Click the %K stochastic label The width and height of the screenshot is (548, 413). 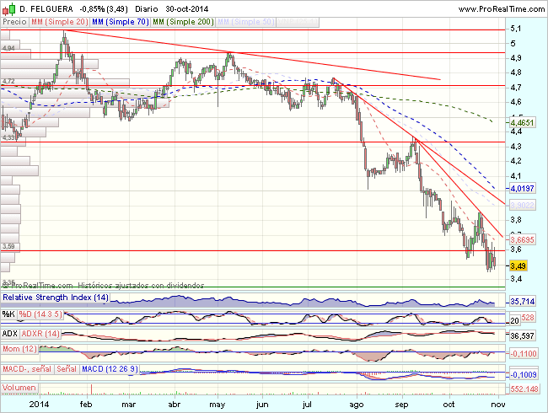point(9,314)
